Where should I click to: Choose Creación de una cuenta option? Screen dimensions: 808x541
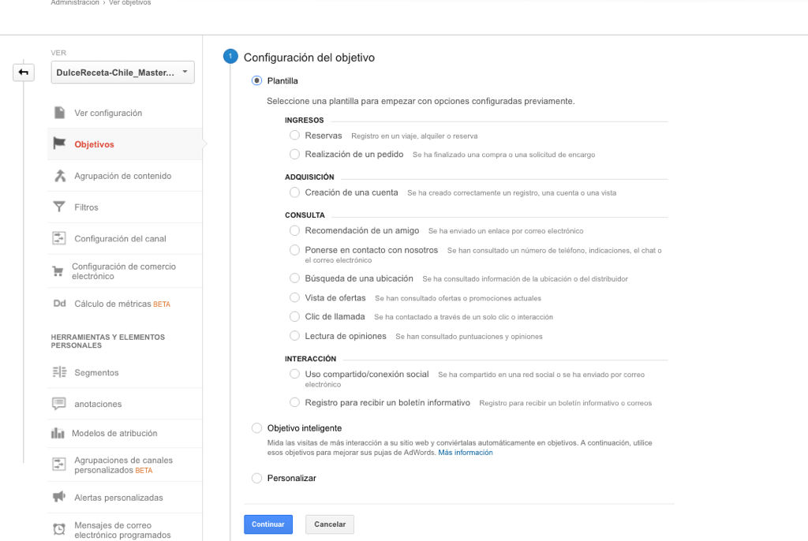point(295,192)
